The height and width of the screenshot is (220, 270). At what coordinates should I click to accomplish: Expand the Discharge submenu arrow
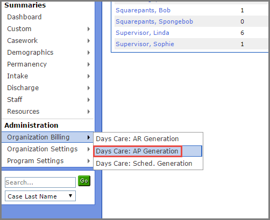pos(89,88)
